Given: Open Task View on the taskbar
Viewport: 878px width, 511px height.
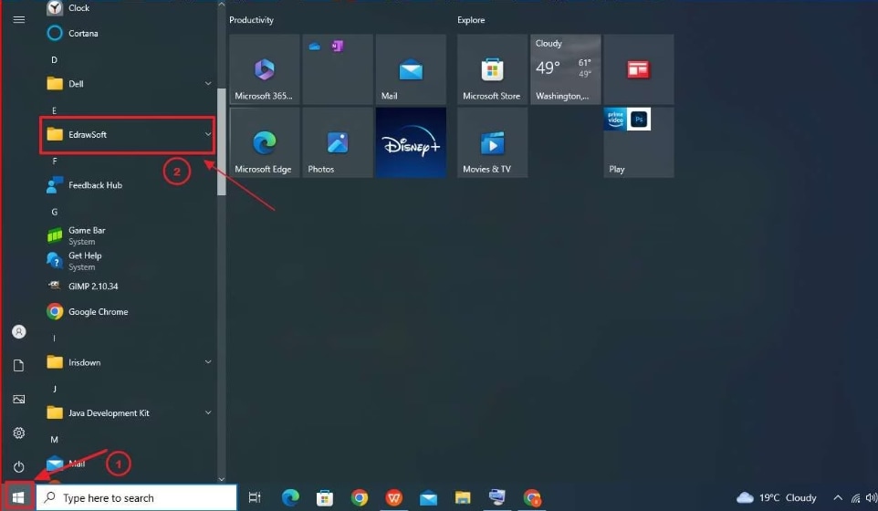Looking at the screenshot, I should click(255, 497).
